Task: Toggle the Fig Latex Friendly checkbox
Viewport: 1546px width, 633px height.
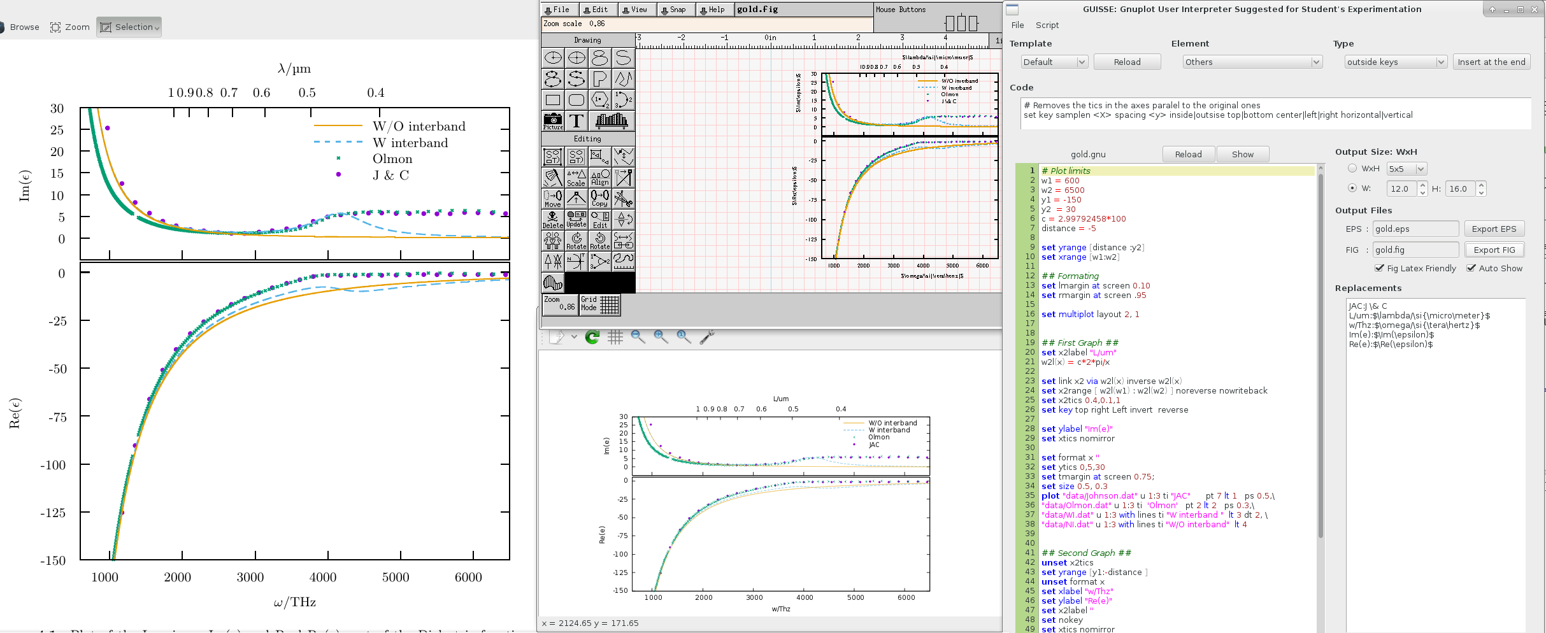Action: point(1379,268)
